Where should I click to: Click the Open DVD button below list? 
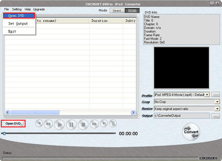point(13,123)
